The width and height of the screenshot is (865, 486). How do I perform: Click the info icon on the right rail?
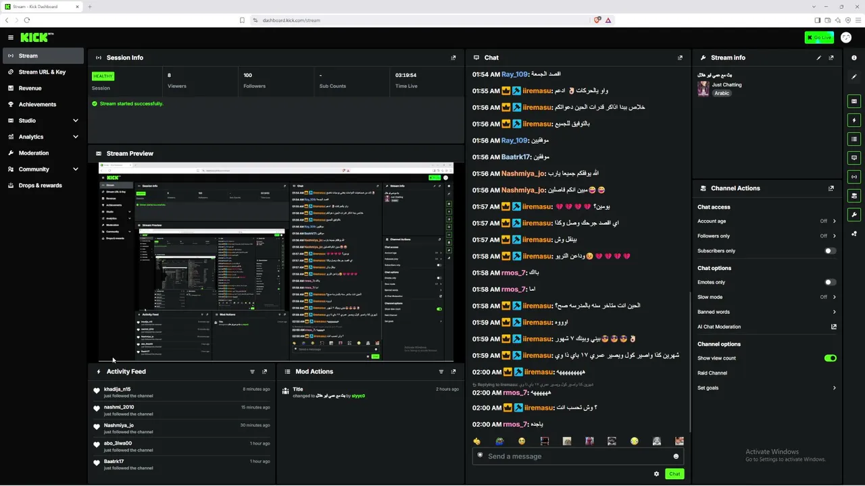pos(854,58)
